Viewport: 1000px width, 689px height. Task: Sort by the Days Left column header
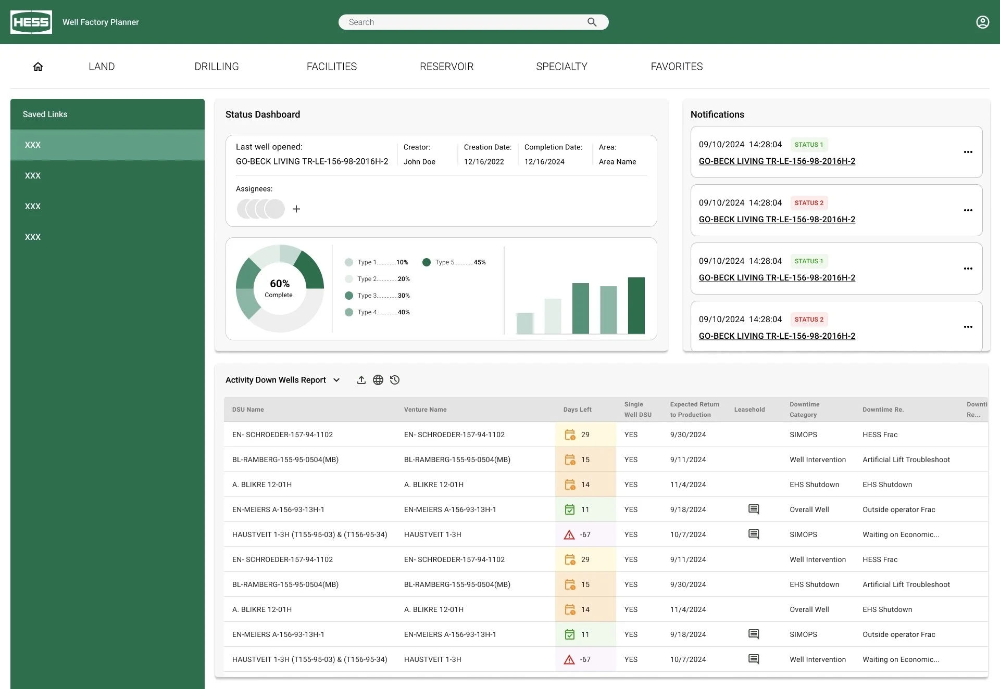point(577,410)
